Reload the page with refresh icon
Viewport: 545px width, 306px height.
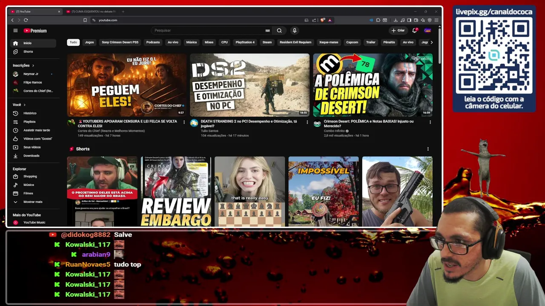pyautogui.click(x=26, y=20)
